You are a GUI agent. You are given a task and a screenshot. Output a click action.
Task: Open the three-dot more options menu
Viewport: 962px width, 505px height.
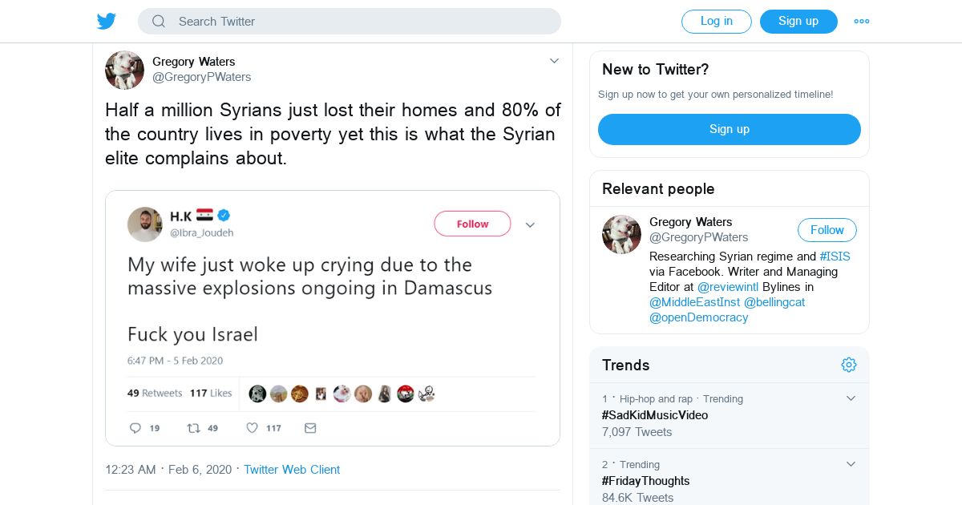pos(862,22)
